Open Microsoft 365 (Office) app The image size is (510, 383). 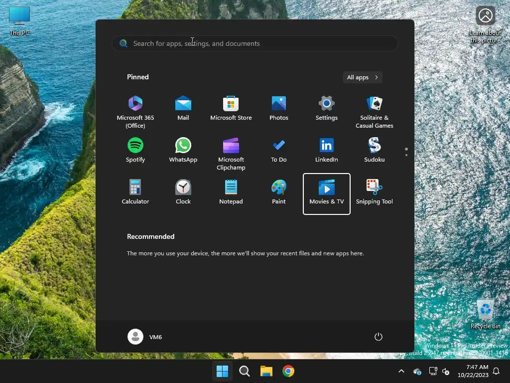pyautogui.click(x=135, y=112)
